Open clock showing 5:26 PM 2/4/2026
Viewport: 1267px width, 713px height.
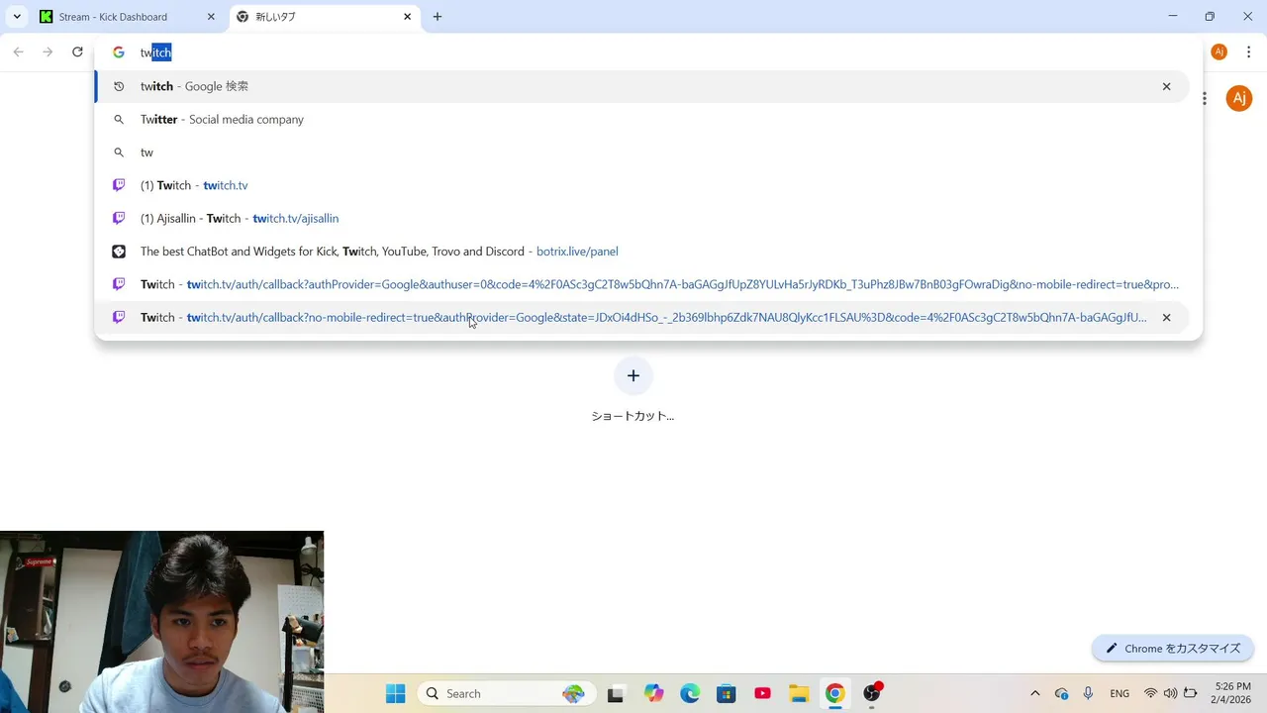1231,693
